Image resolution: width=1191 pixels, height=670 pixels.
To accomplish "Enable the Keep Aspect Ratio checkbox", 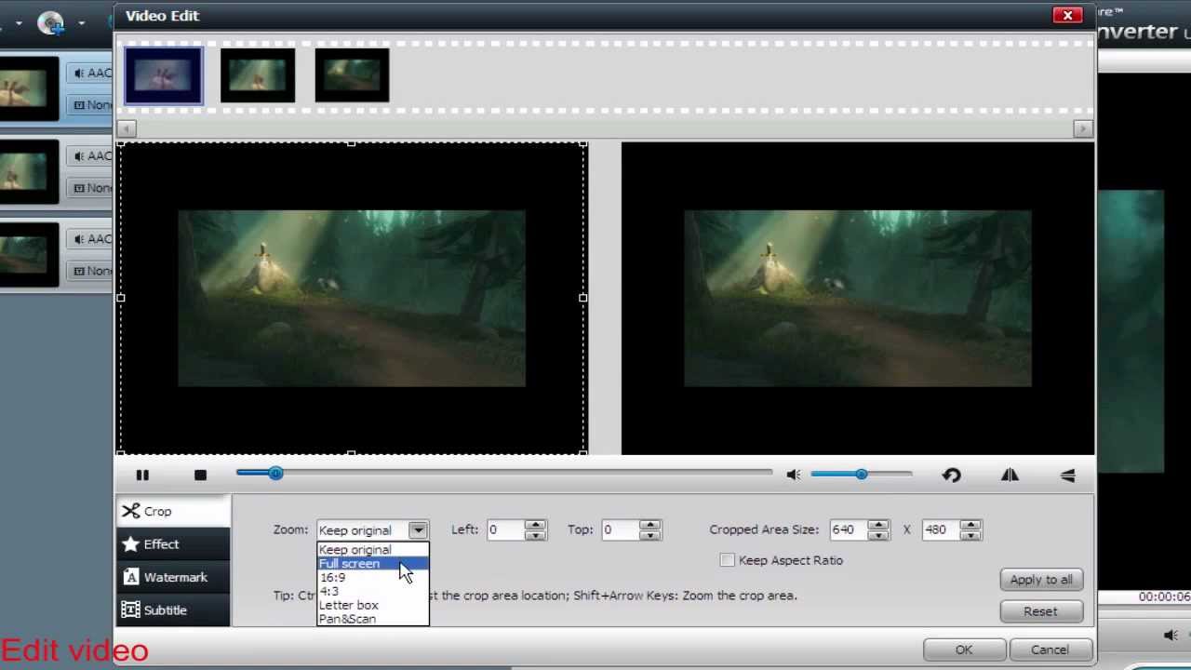I will click(x=728, y=560).
